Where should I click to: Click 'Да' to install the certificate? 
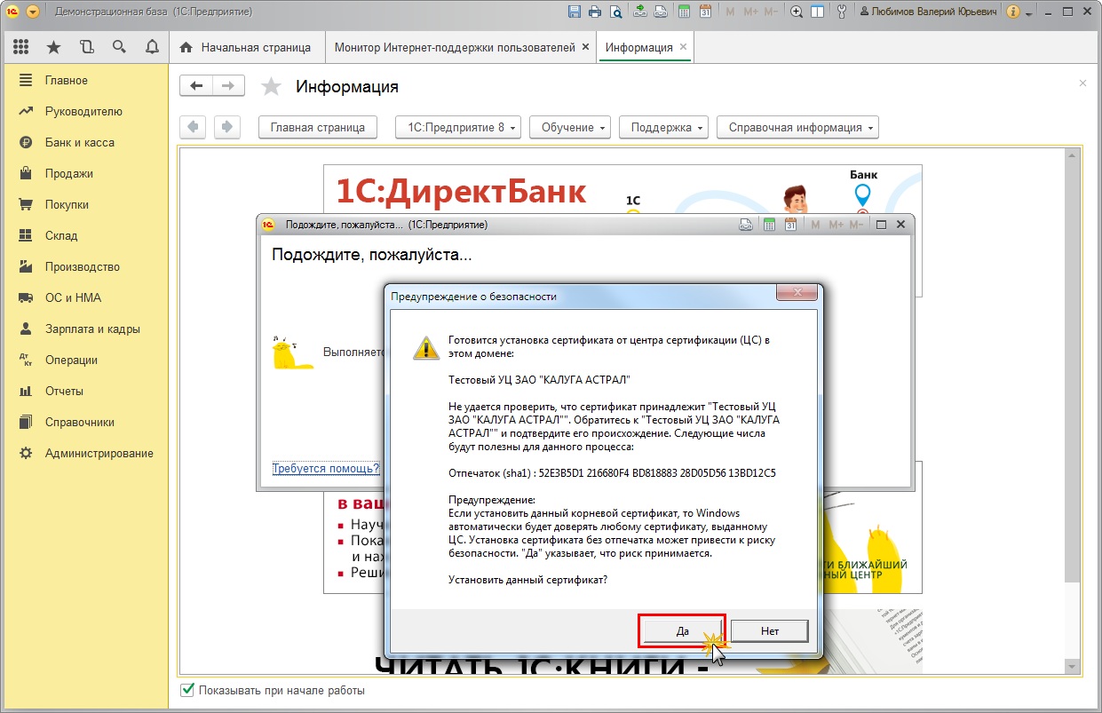click(682, 631)
